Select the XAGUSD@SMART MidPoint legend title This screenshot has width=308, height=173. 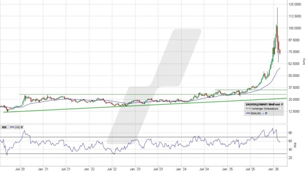tap(263, 104)
